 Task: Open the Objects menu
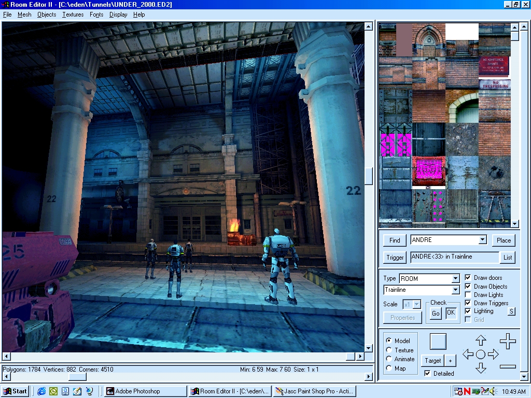click(47, 15)
